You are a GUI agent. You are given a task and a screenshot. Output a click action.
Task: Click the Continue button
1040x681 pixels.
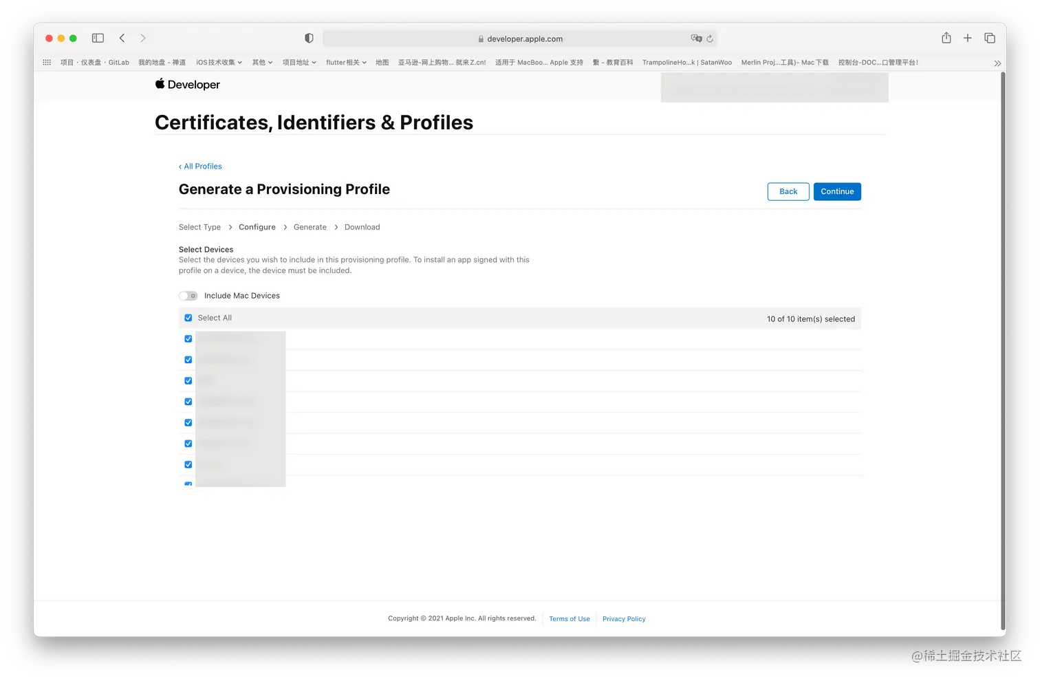pyautogui.click(x=837, y=192)
